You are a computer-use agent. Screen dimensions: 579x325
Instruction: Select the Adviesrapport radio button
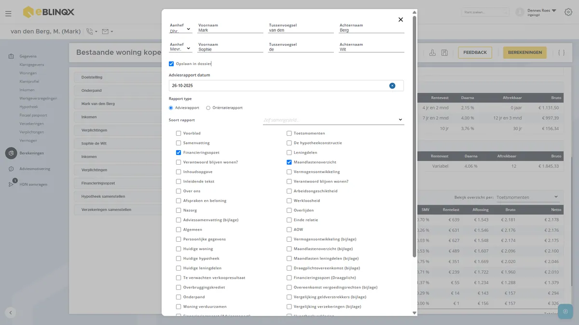tap(171, 108)
